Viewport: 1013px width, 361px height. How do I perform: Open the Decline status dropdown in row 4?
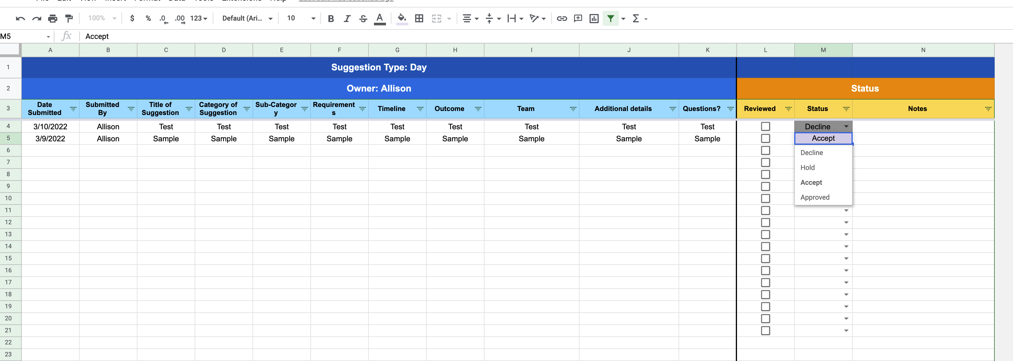tap(846, 126)
